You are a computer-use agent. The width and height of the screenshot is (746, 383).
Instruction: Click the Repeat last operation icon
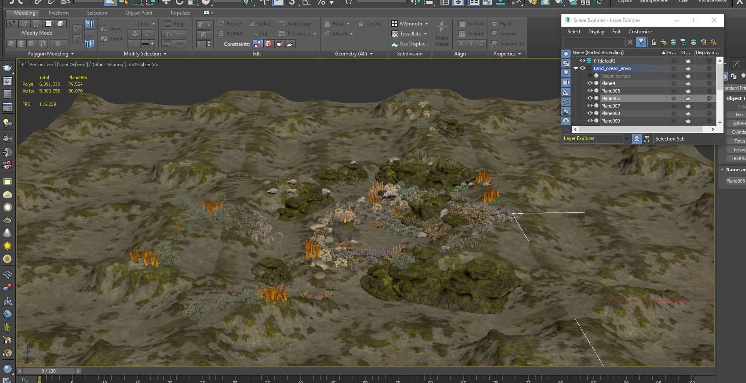tap(221, 24)
